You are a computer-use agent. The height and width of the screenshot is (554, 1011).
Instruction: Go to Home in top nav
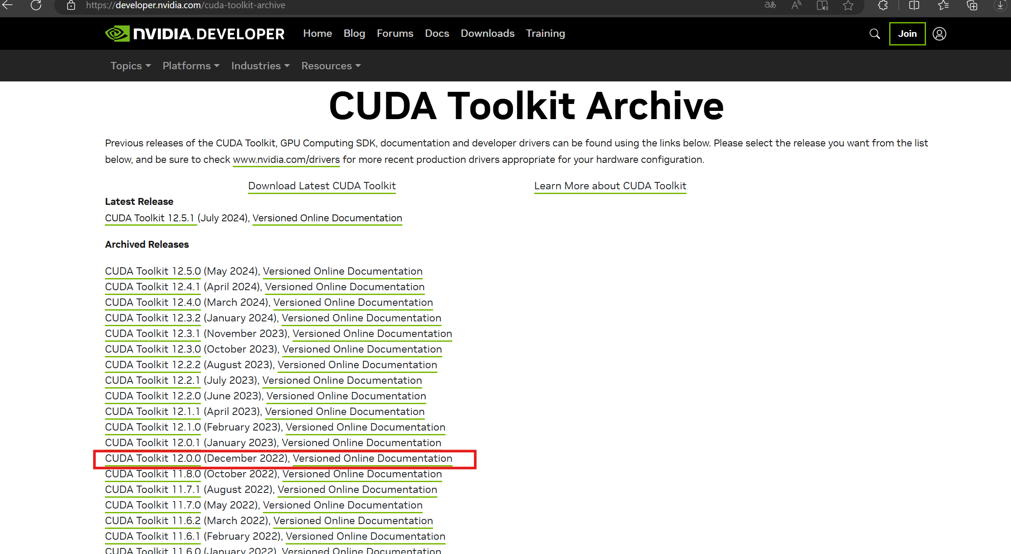pyautogui.click(x=317, y=33)
